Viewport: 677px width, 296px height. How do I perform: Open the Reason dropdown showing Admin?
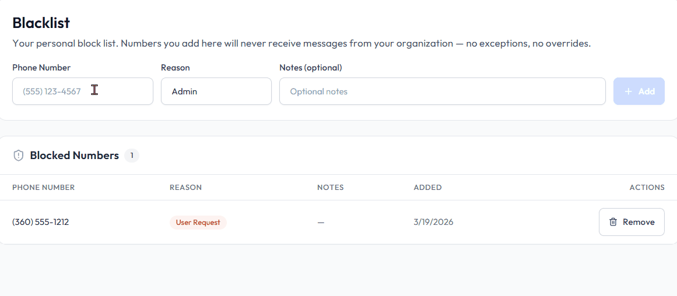pyautogui.click(x=216, y=91)
